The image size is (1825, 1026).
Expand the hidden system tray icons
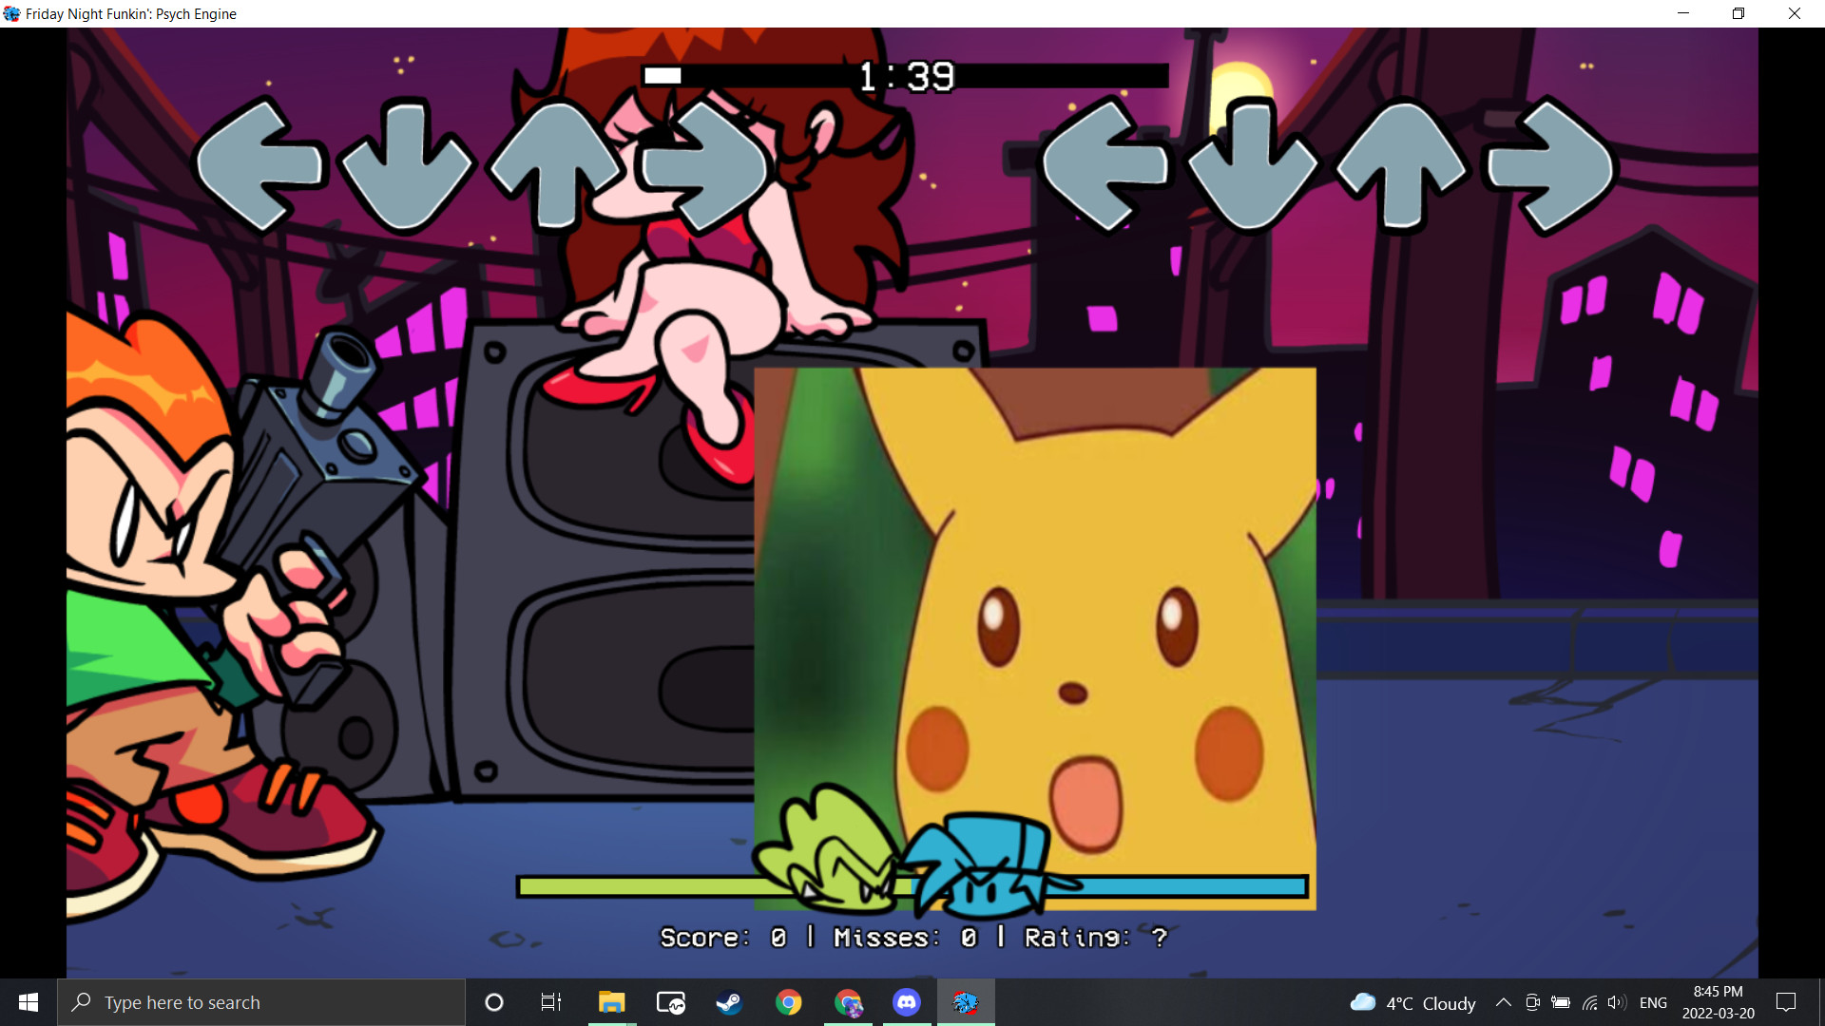(1503, 1002)
